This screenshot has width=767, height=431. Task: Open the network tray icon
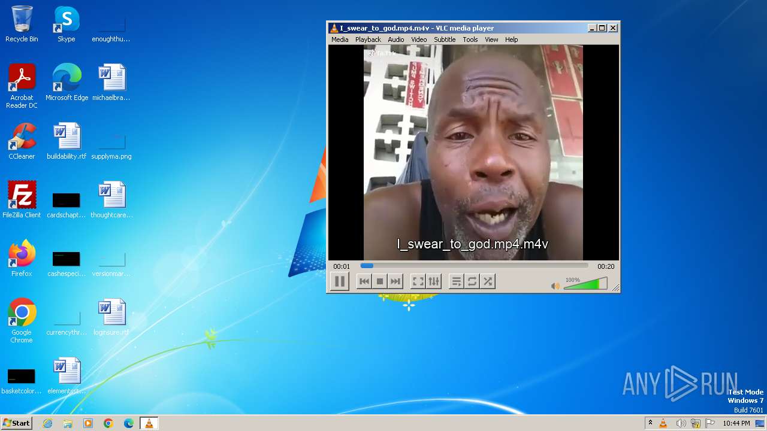pyautogui.click(x=696, y=423)
